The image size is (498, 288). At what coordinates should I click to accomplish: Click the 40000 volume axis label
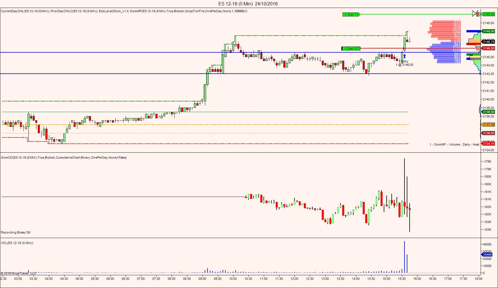(x=487, y=244)
